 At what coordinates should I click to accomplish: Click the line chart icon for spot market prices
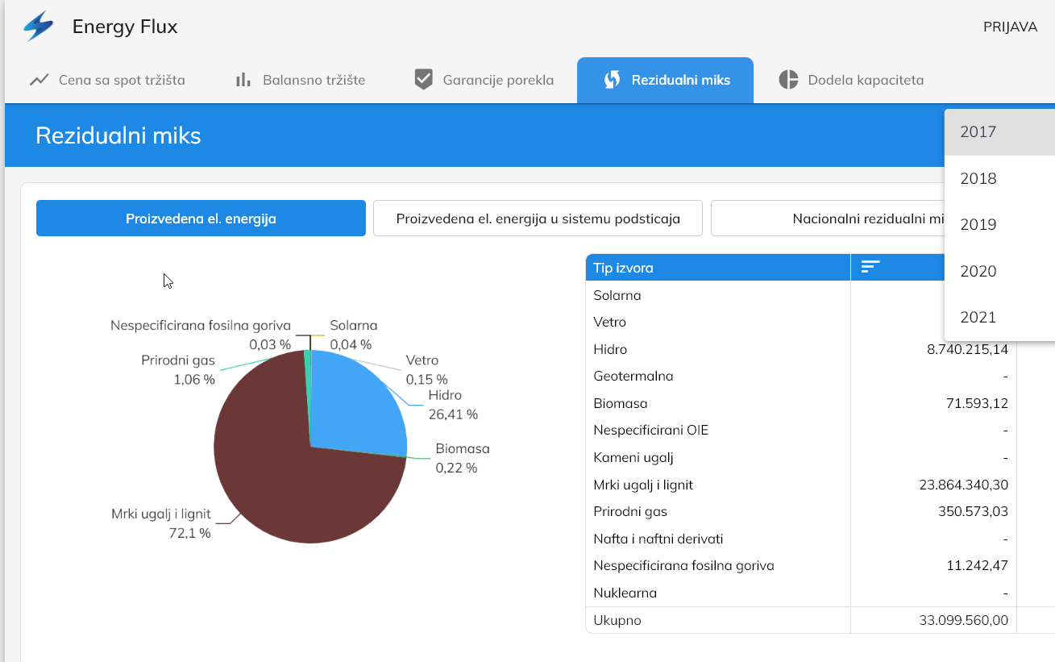(x=39, y=80)
